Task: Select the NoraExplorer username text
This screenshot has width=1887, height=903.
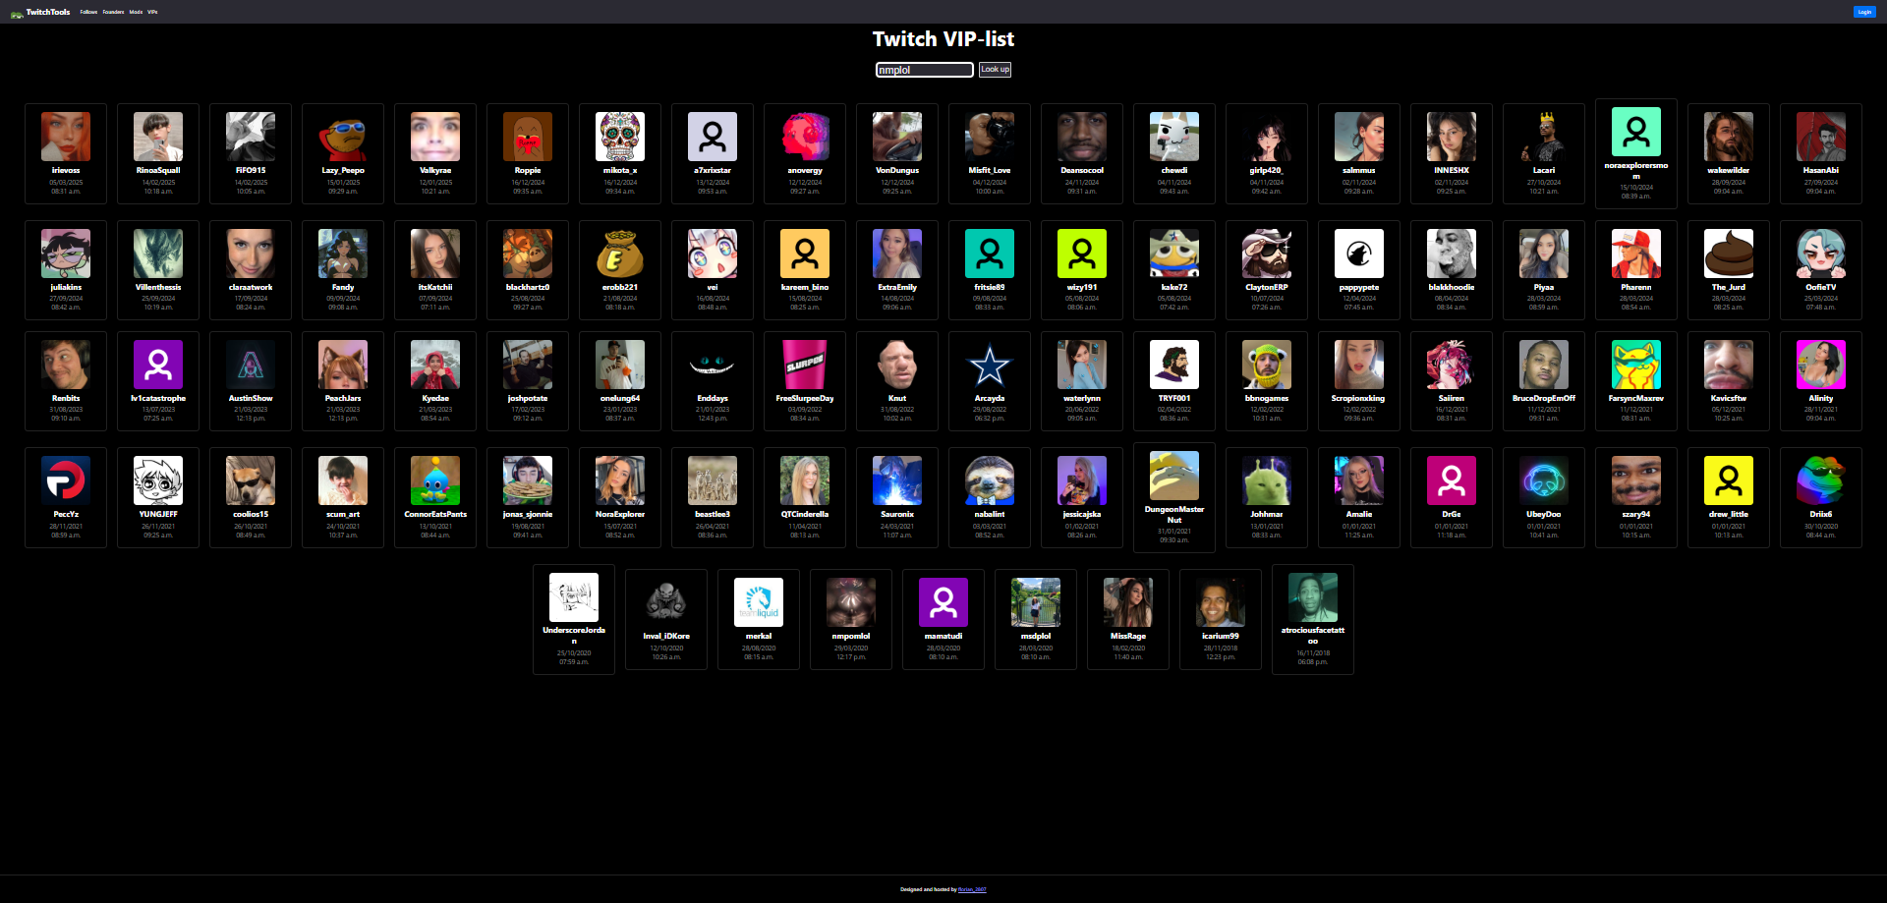Action: (x=620, y=514)
